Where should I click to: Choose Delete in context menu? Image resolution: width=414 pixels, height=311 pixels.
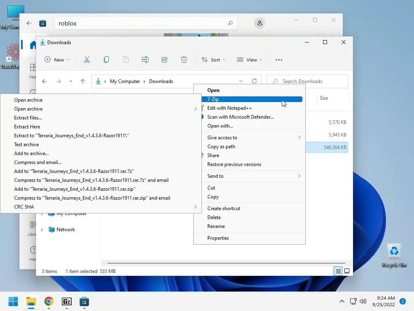pyautogui.click(x=249, y=217)
